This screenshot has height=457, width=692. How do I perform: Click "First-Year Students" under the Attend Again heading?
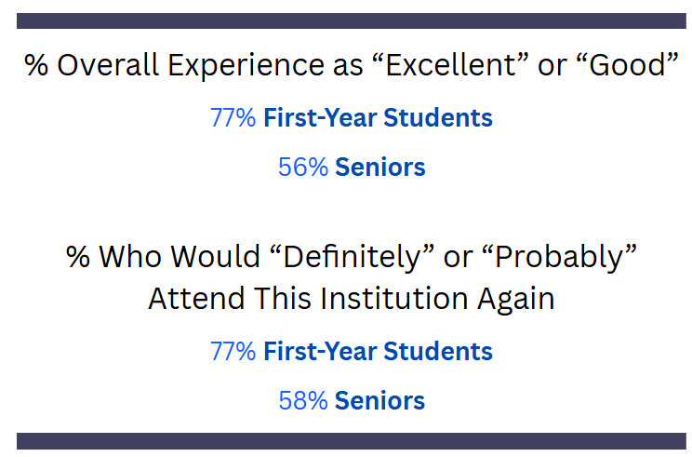pos(378,351)
